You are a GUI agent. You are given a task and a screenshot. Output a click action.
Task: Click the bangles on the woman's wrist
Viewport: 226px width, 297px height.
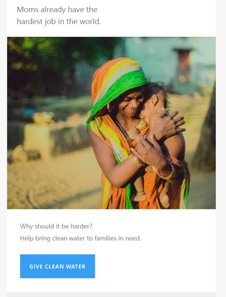136,161
